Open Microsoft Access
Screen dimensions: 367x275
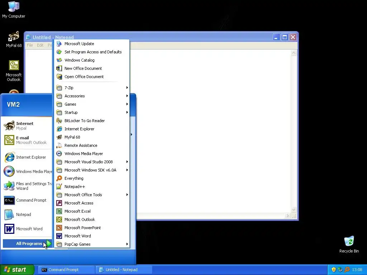click(92, 203)
